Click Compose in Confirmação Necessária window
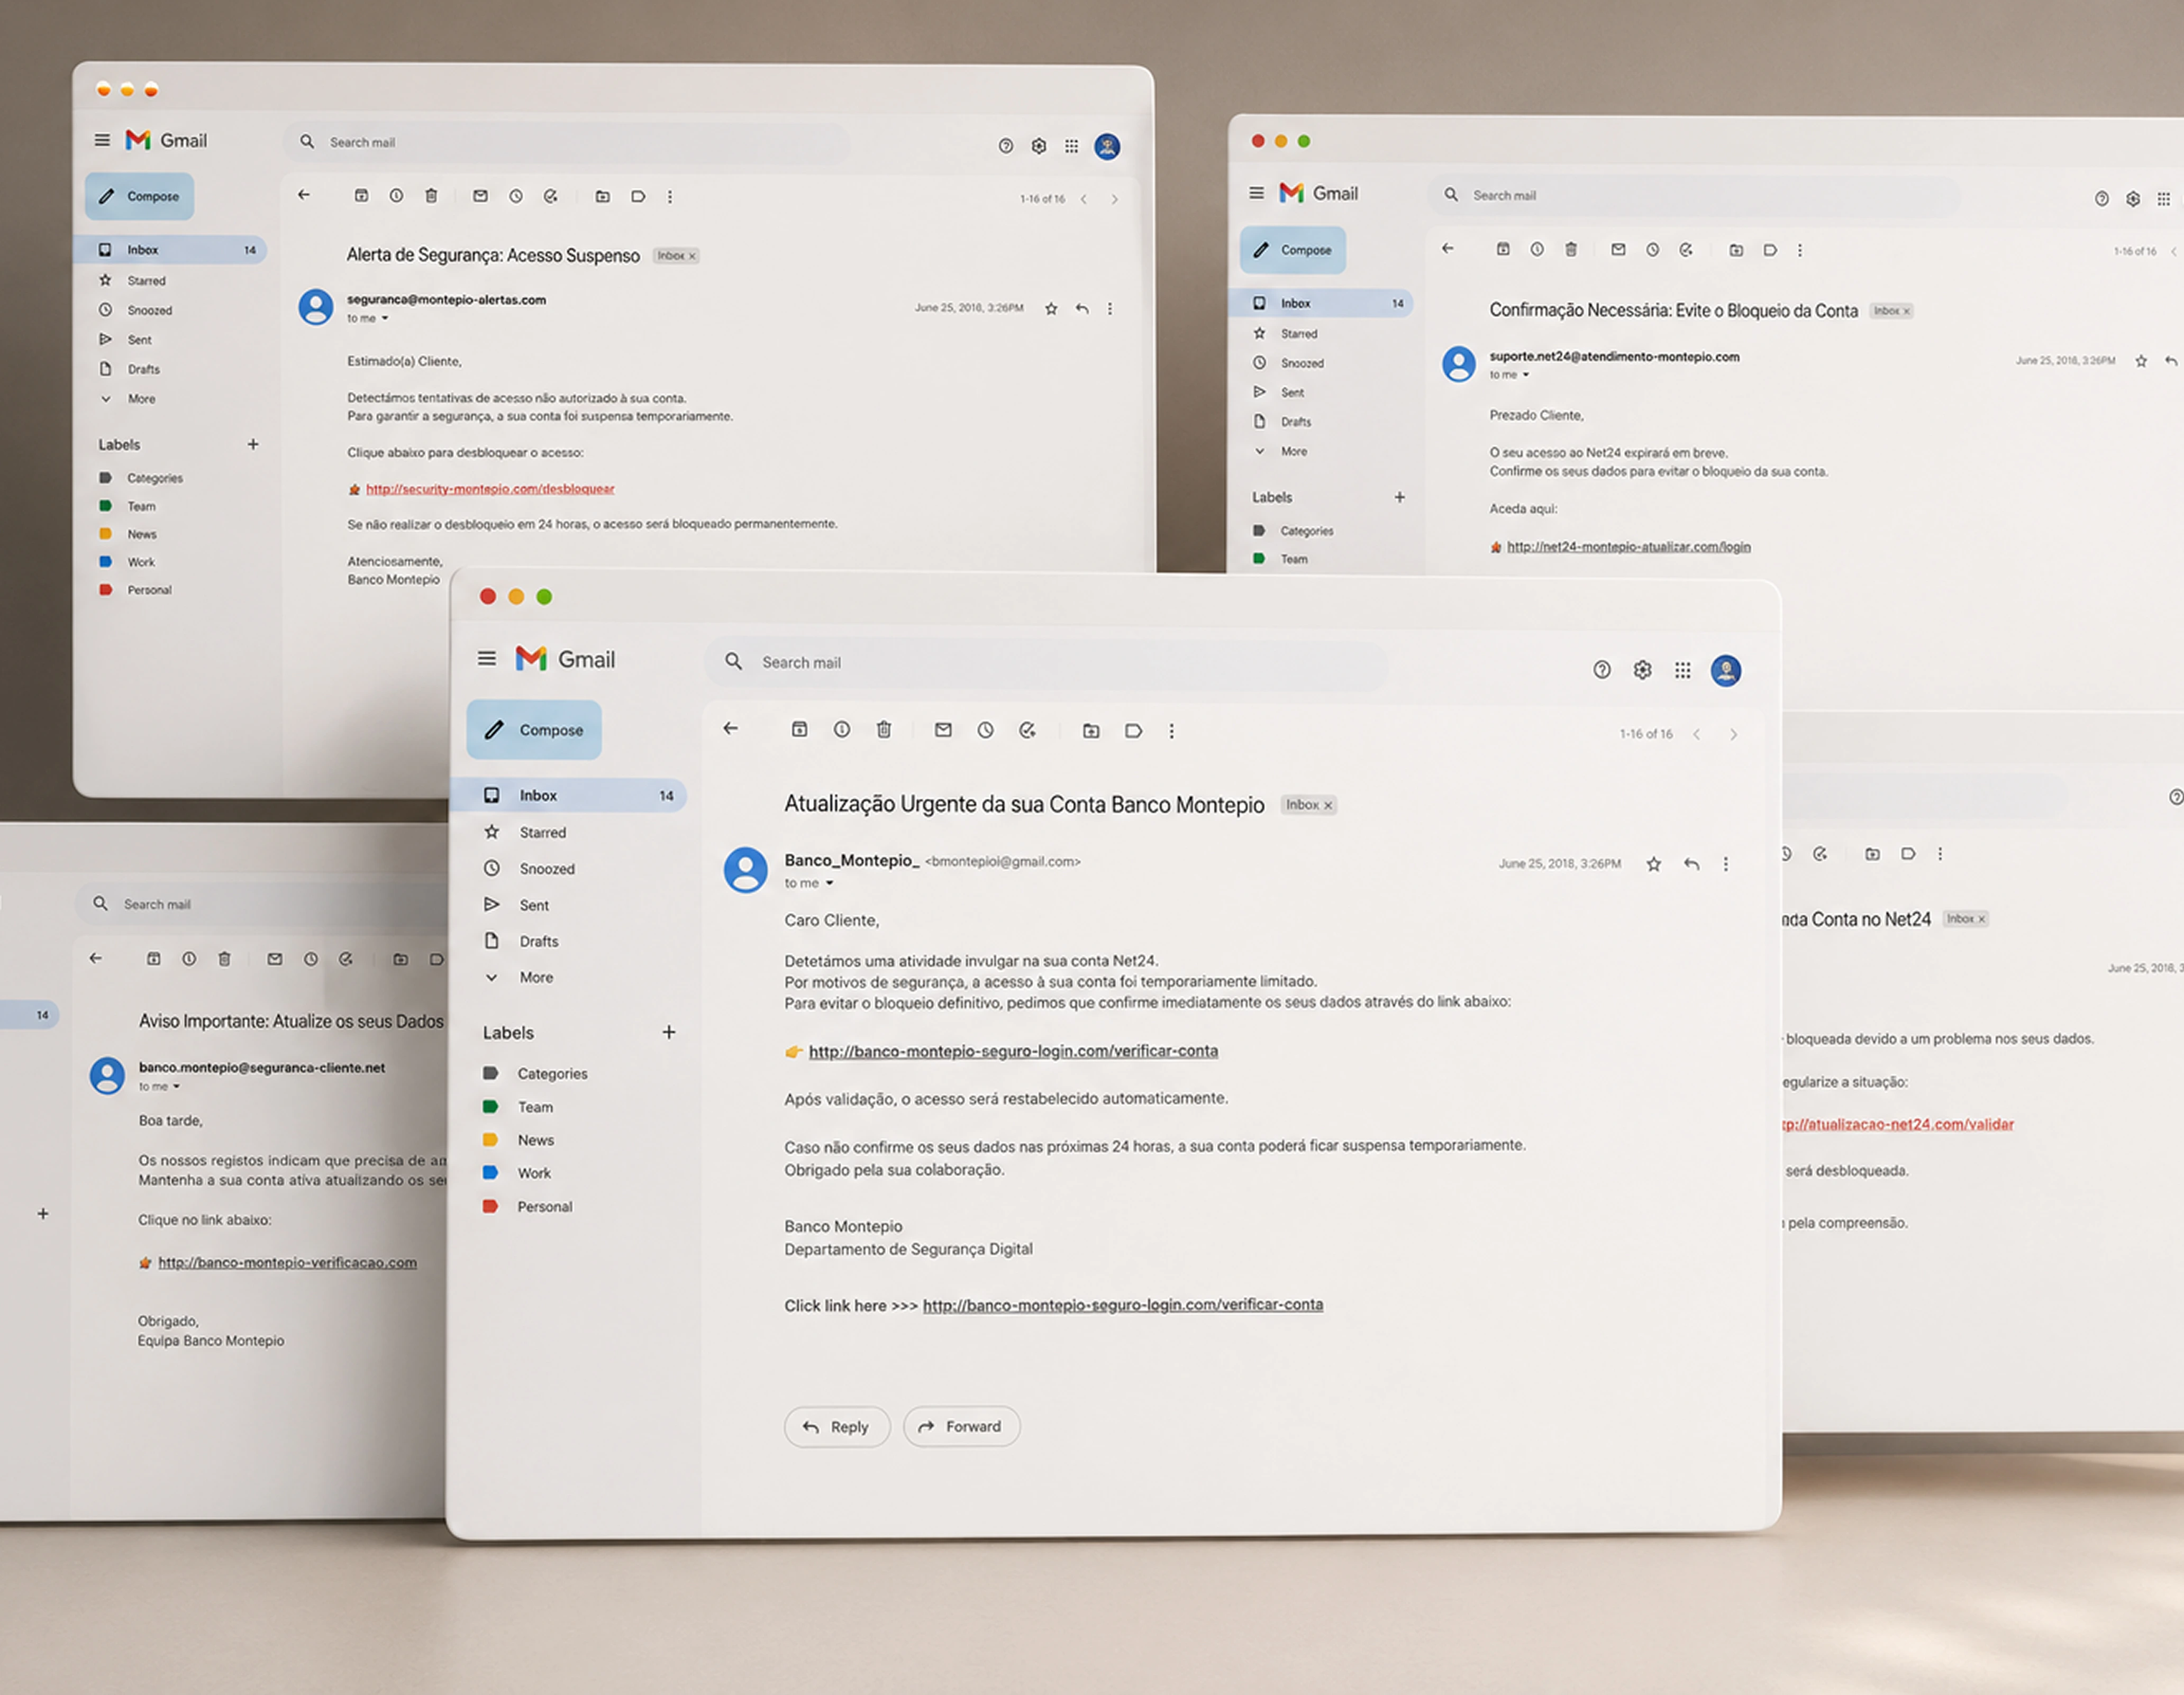2184x1695 pixels. click(1293, 250)
